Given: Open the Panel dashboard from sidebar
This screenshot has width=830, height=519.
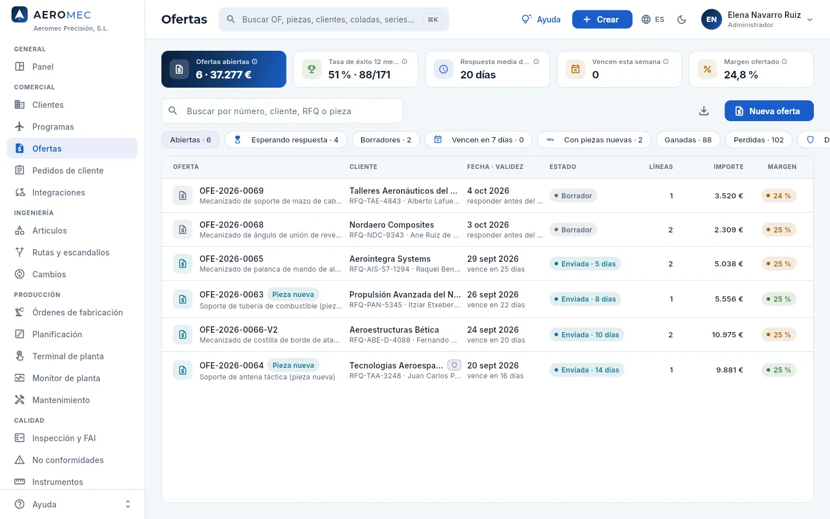Looking at the screenshot, I should [72, 67].
